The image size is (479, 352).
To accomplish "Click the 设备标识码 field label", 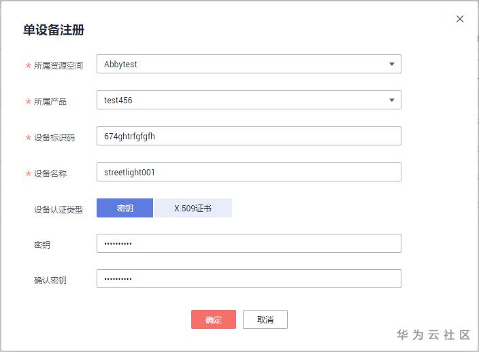I will tap(54, 138).
